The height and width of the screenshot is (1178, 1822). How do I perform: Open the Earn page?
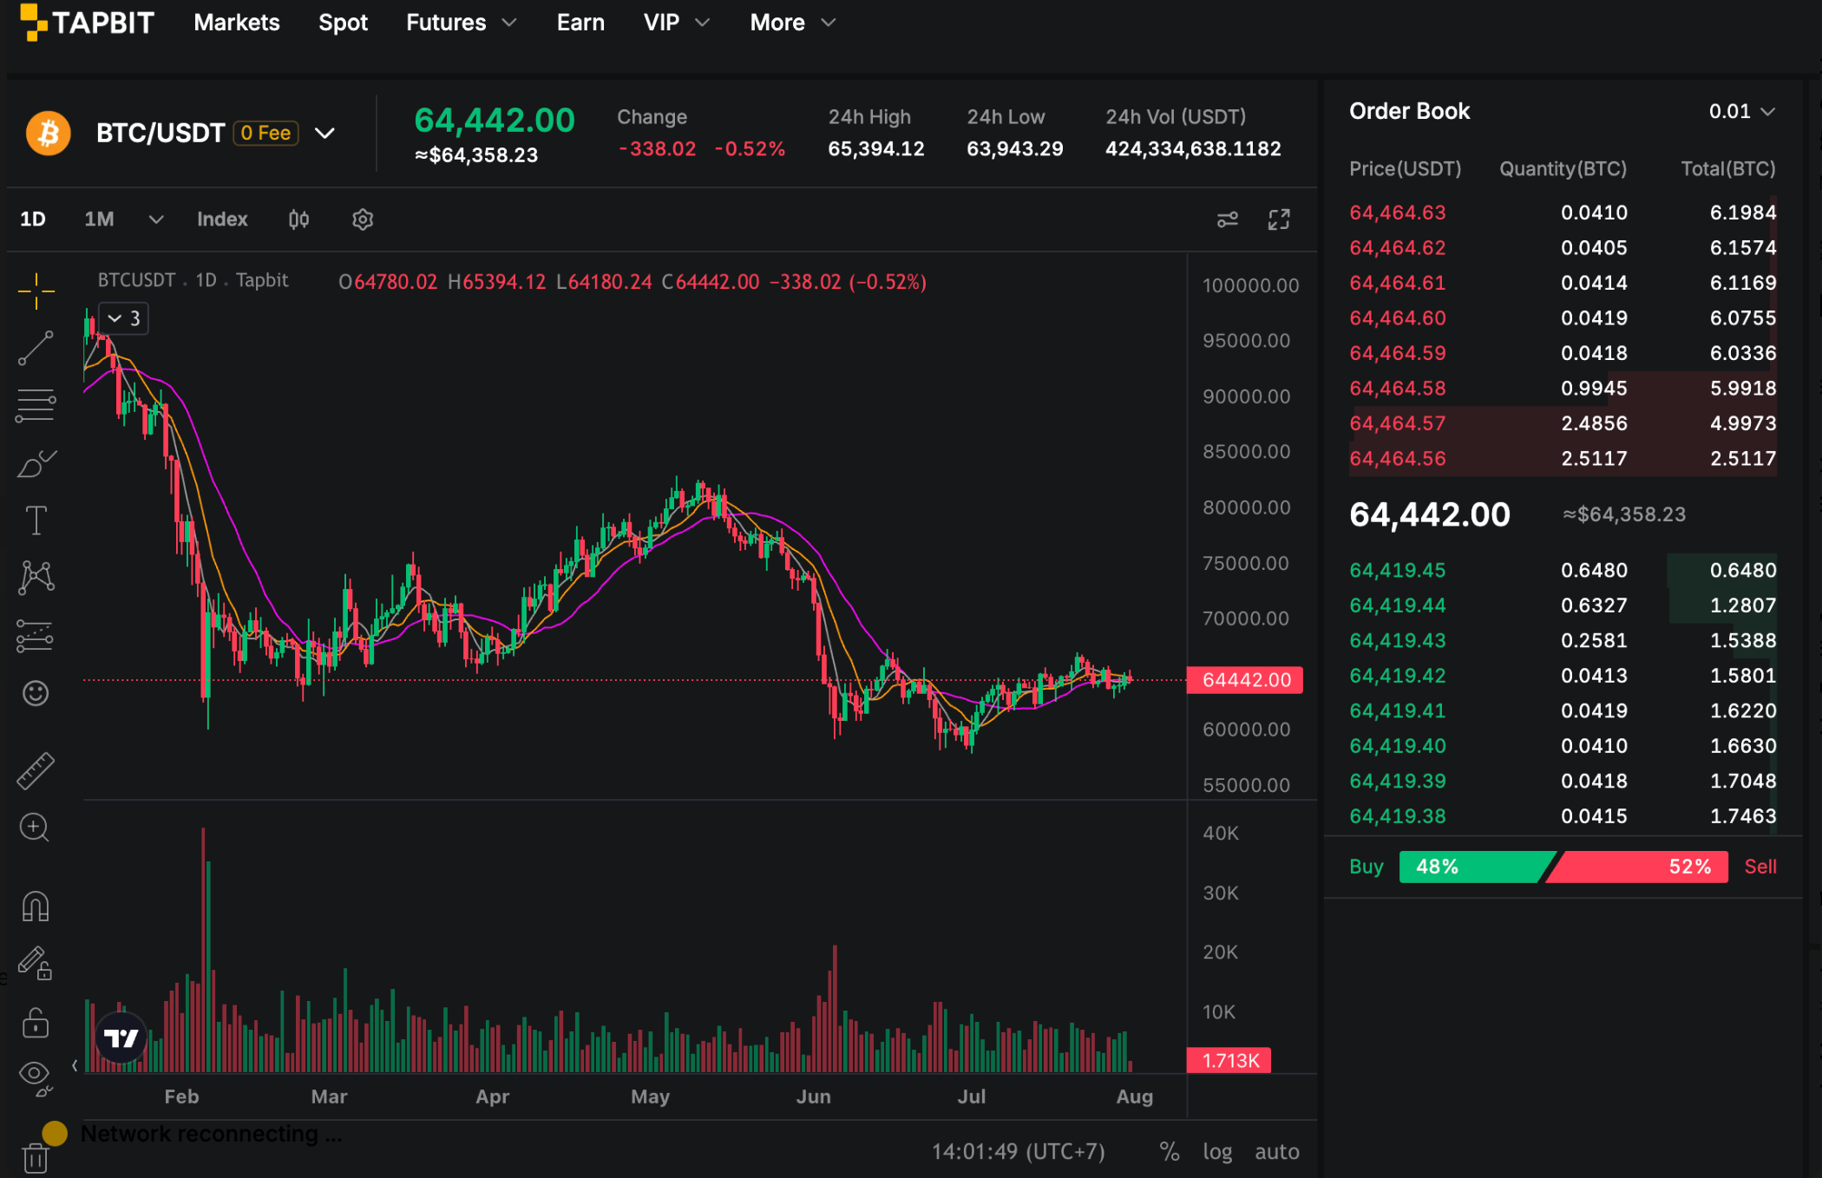(580, 23)
